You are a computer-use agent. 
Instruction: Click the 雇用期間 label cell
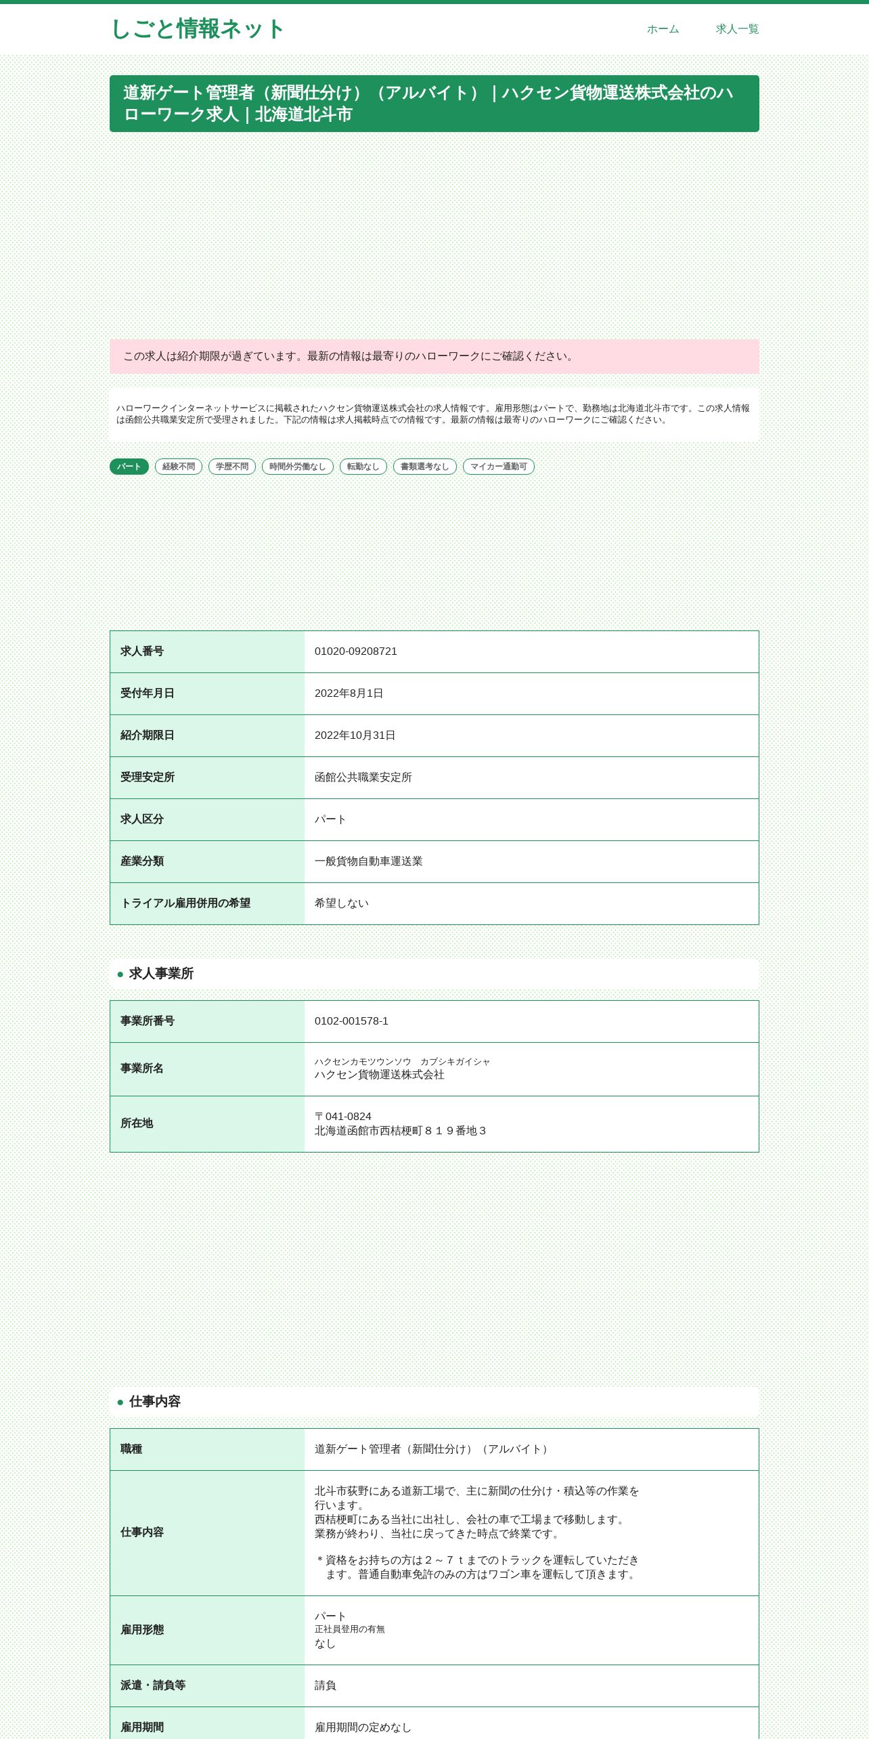point(207,1723)
